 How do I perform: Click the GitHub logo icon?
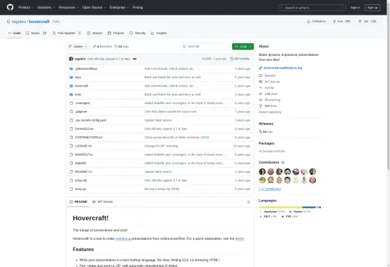click(10, 7)
